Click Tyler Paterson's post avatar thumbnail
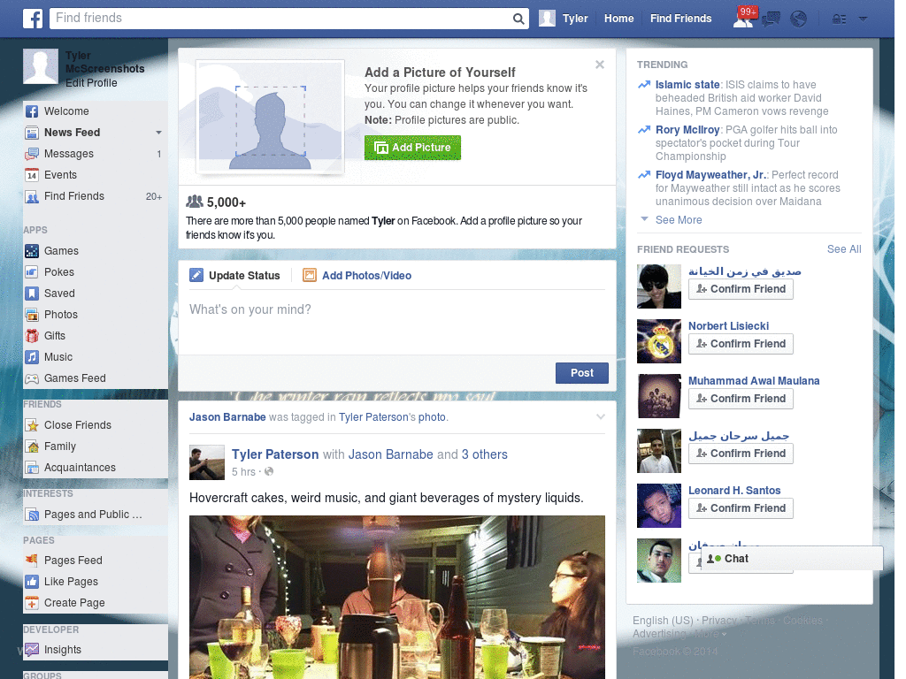906x679 pixels. [207, 462]
